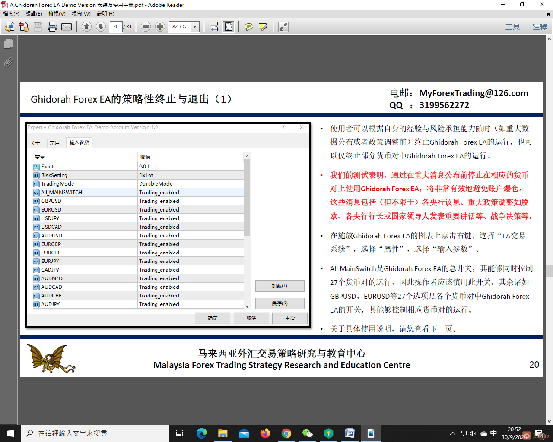This screenshot has height=442, width=553.
Task: Click the zoom percentage field 82.7%
Action: 179,27
